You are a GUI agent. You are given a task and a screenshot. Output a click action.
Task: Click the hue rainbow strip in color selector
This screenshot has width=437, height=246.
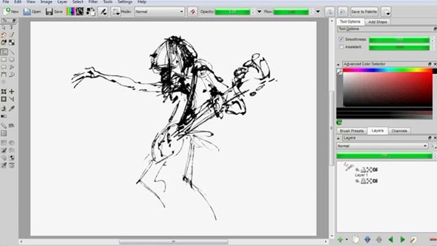coord(387,70)
